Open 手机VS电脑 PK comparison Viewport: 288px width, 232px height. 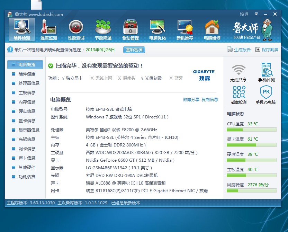point(266,95)
